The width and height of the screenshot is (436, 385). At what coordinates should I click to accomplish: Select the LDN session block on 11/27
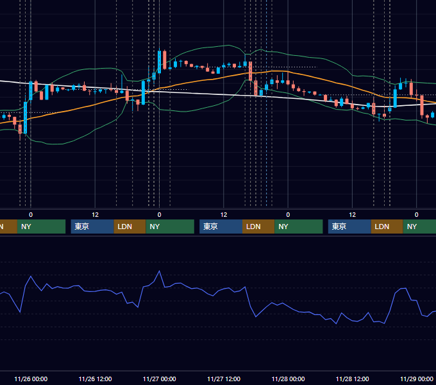click(x=258, y=227)
